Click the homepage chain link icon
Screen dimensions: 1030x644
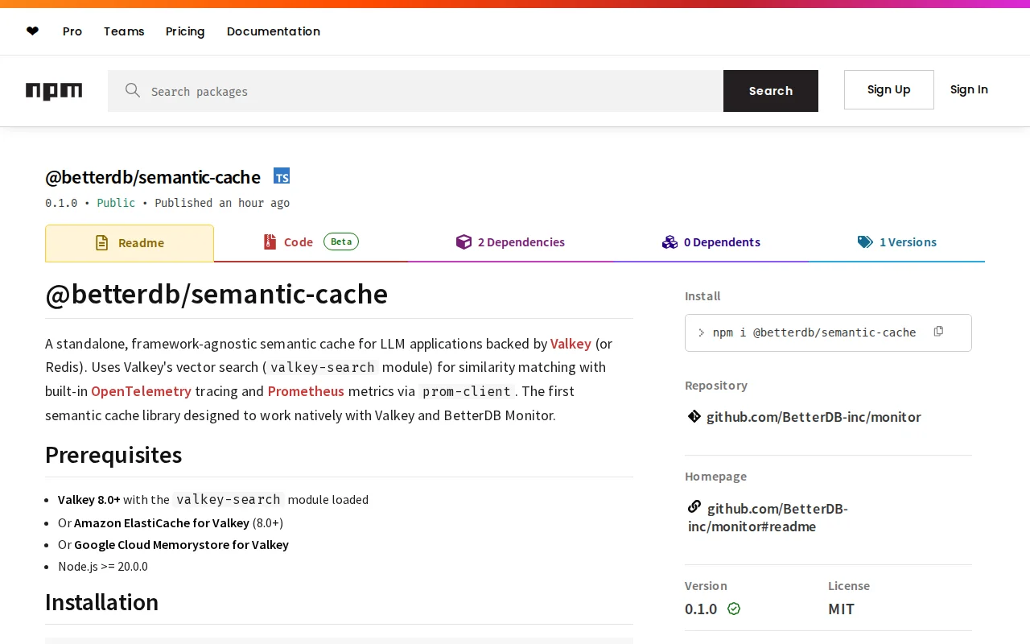[x=694, y=506]
